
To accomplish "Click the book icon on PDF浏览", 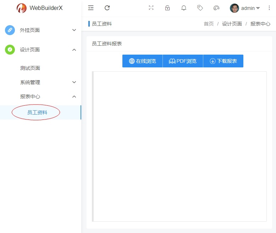I will tap(172, 61).
